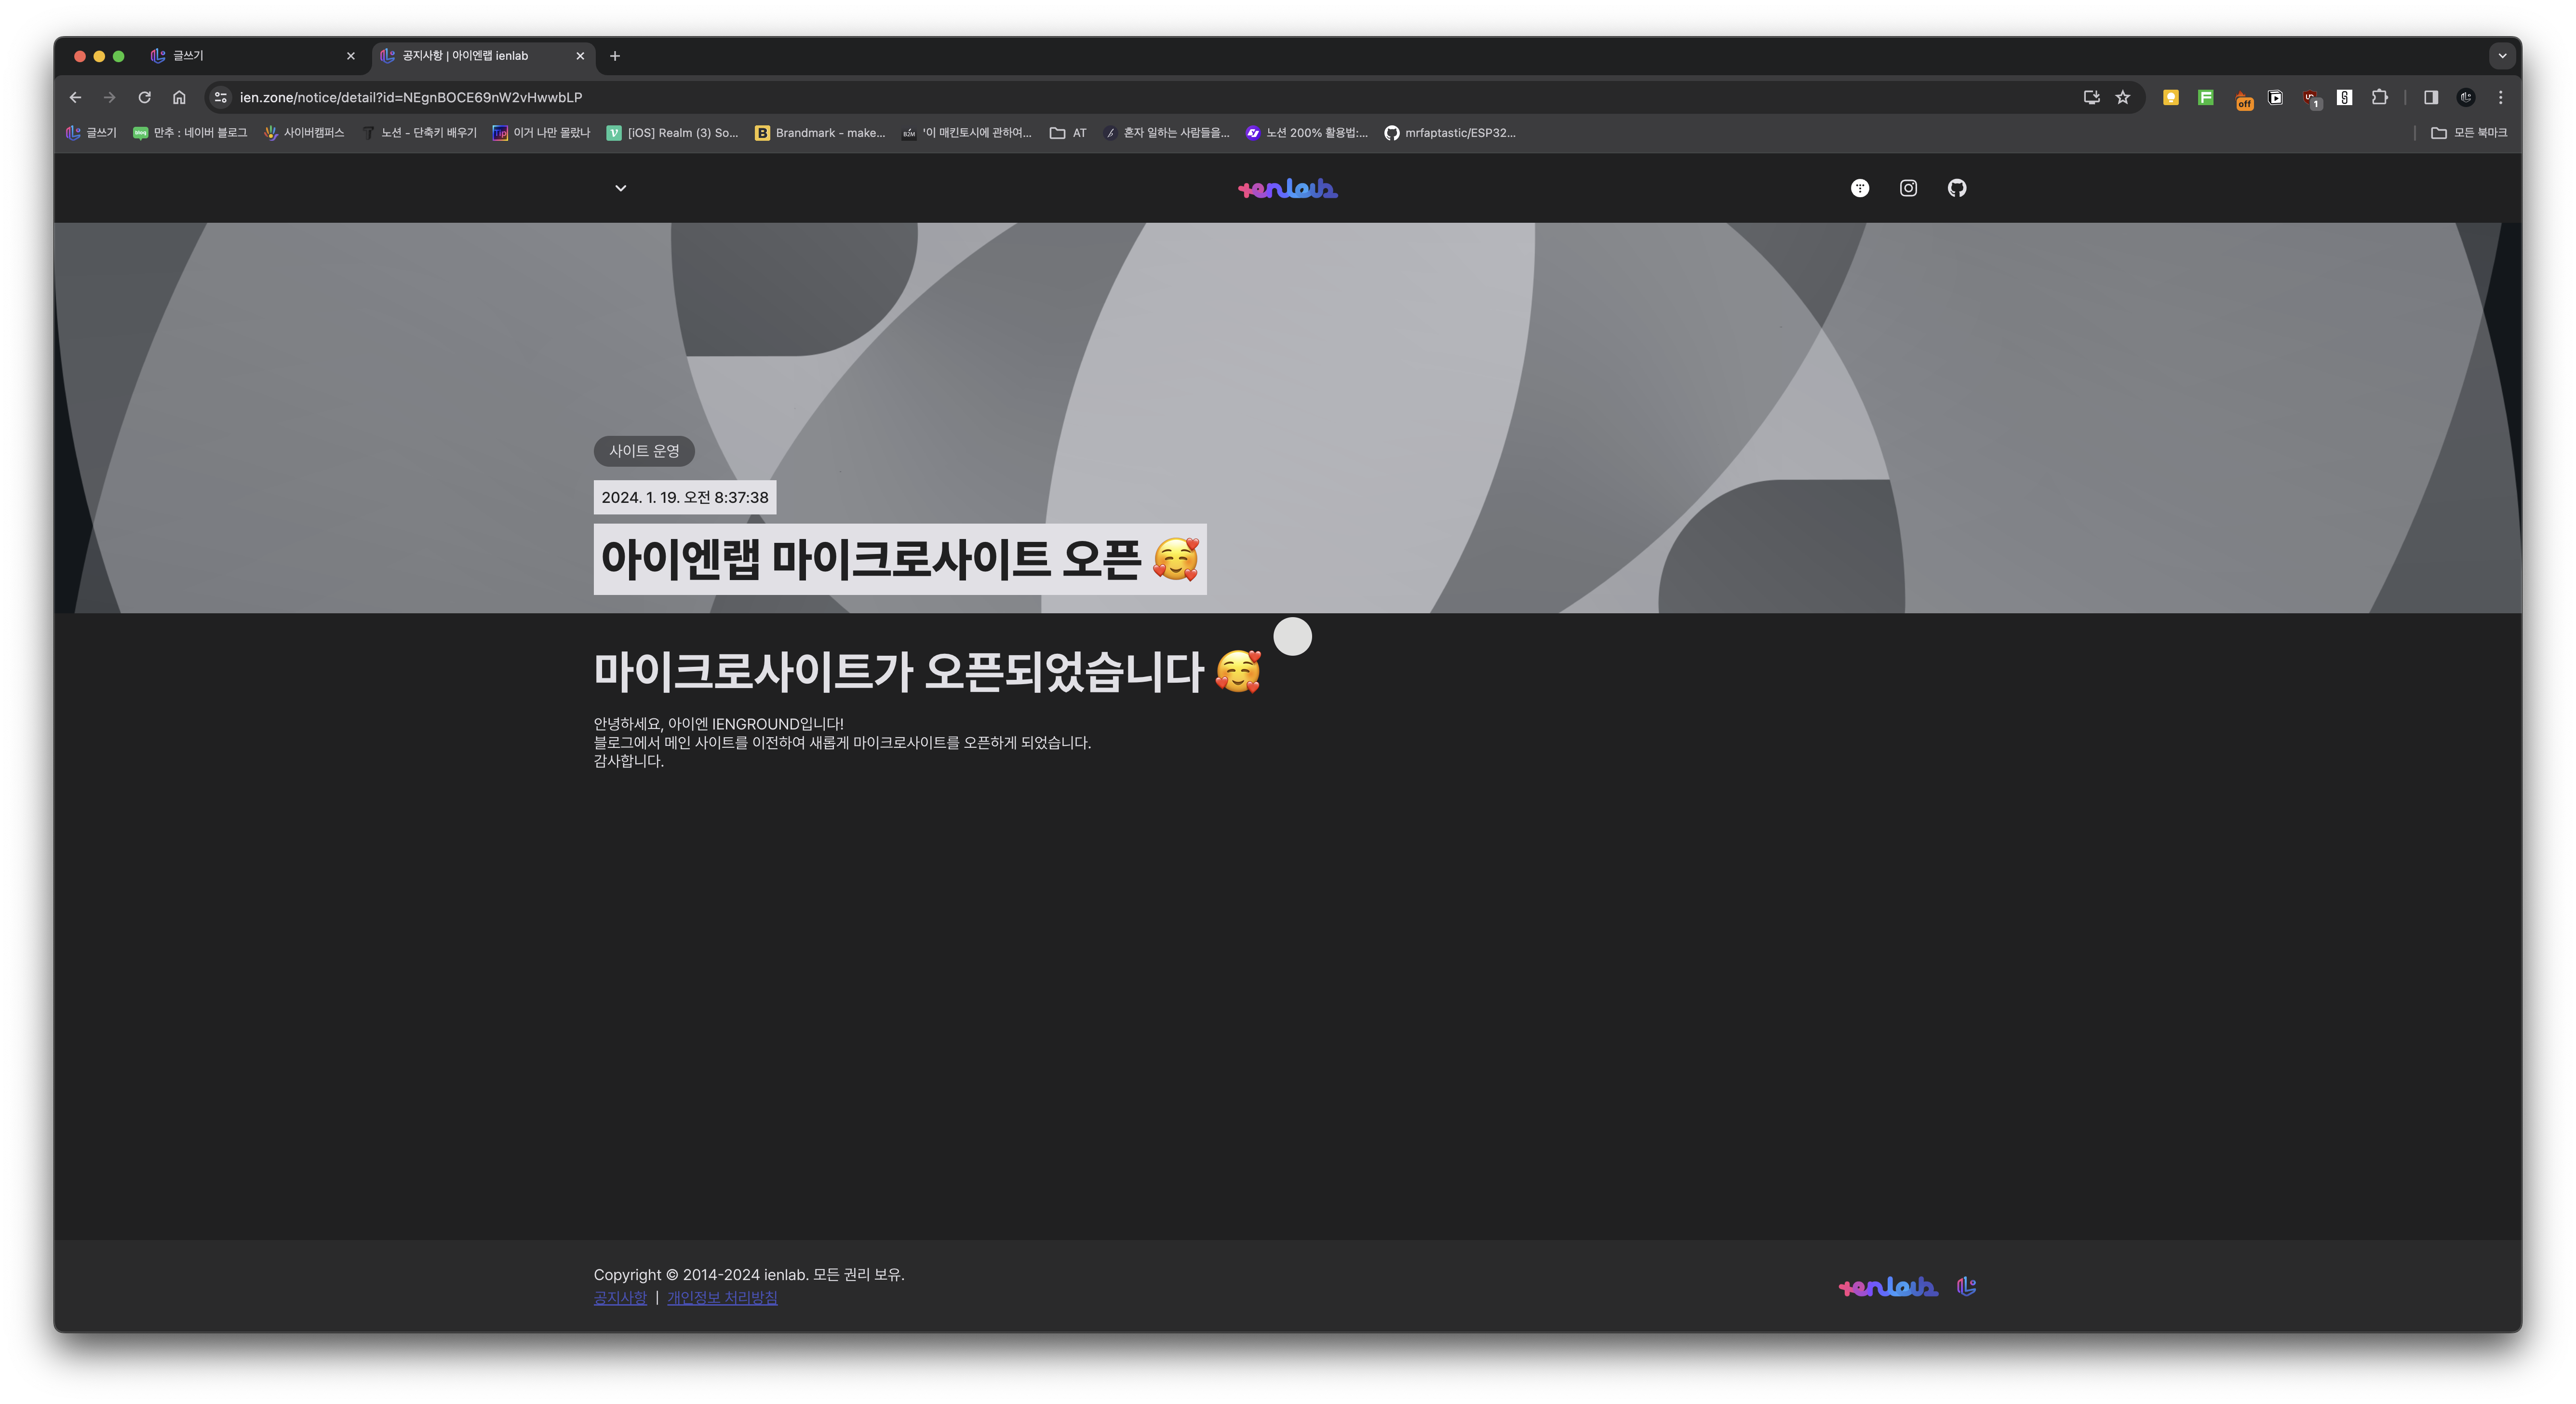
Task: Toggle the browser side panel
Action: pos(2430,97)
